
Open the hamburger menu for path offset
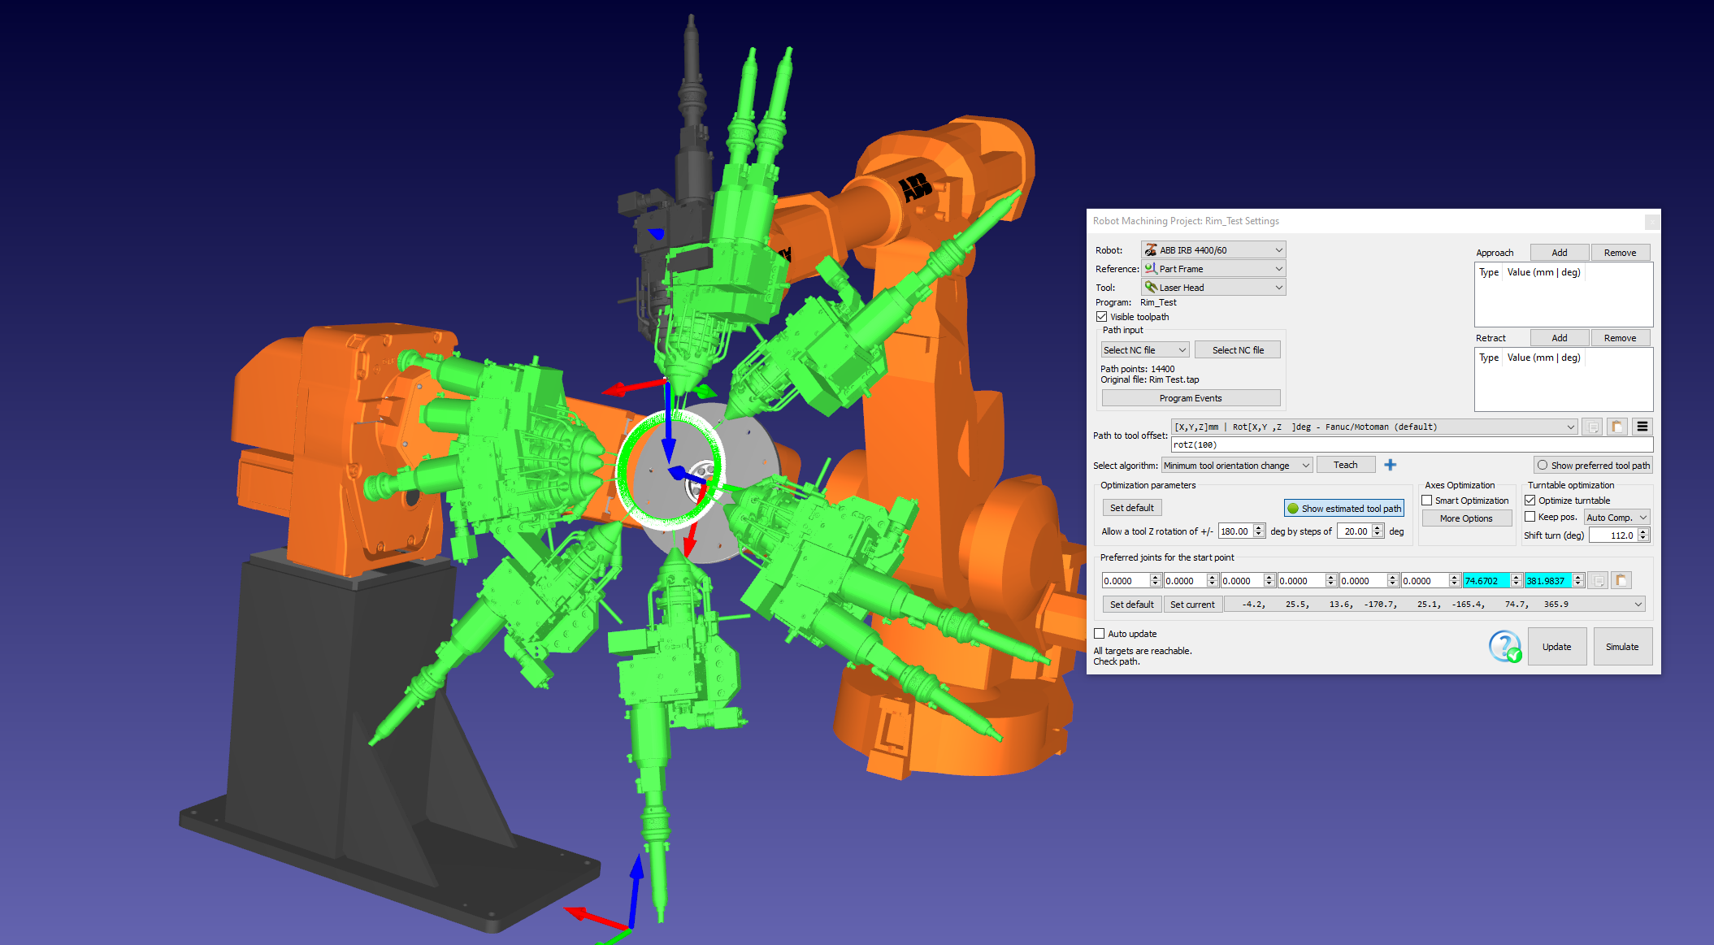coord(1642,427)
